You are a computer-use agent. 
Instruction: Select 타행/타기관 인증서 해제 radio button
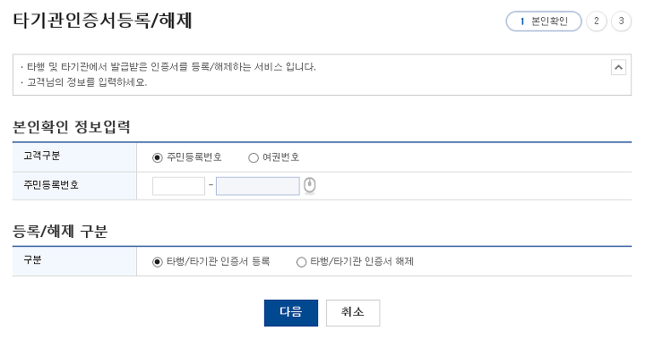click(x=301, y=262)
